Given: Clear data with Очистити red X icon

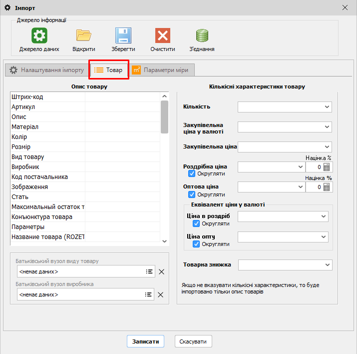Looking at the screenshot, I should click(163, 36).
